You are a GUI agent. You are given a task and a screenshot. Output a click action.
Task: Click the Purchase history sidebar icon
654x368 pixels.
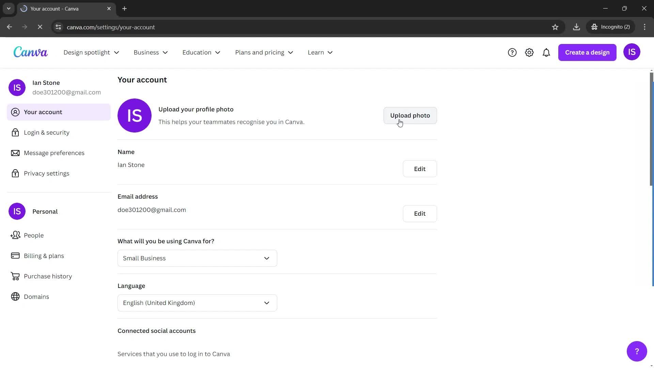click(x=15, y=276)
